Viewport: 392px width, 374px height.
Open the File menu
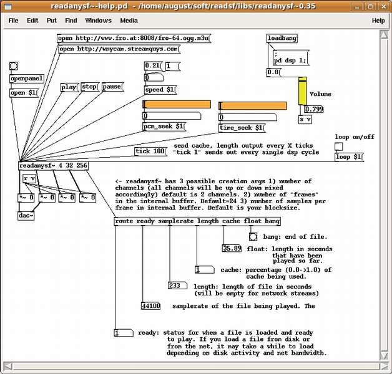(13, 21)
